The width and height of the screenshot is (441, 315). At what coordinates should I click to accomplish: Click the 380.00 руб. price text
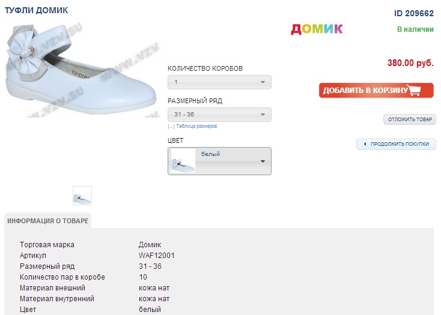click(410, 63)
